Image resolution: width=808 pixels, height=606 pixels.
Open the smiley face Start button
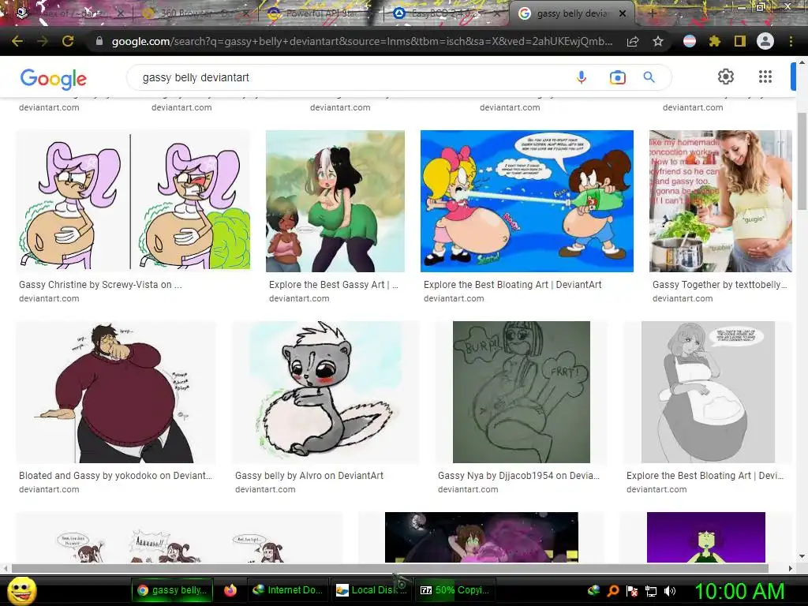pos(22,590)
